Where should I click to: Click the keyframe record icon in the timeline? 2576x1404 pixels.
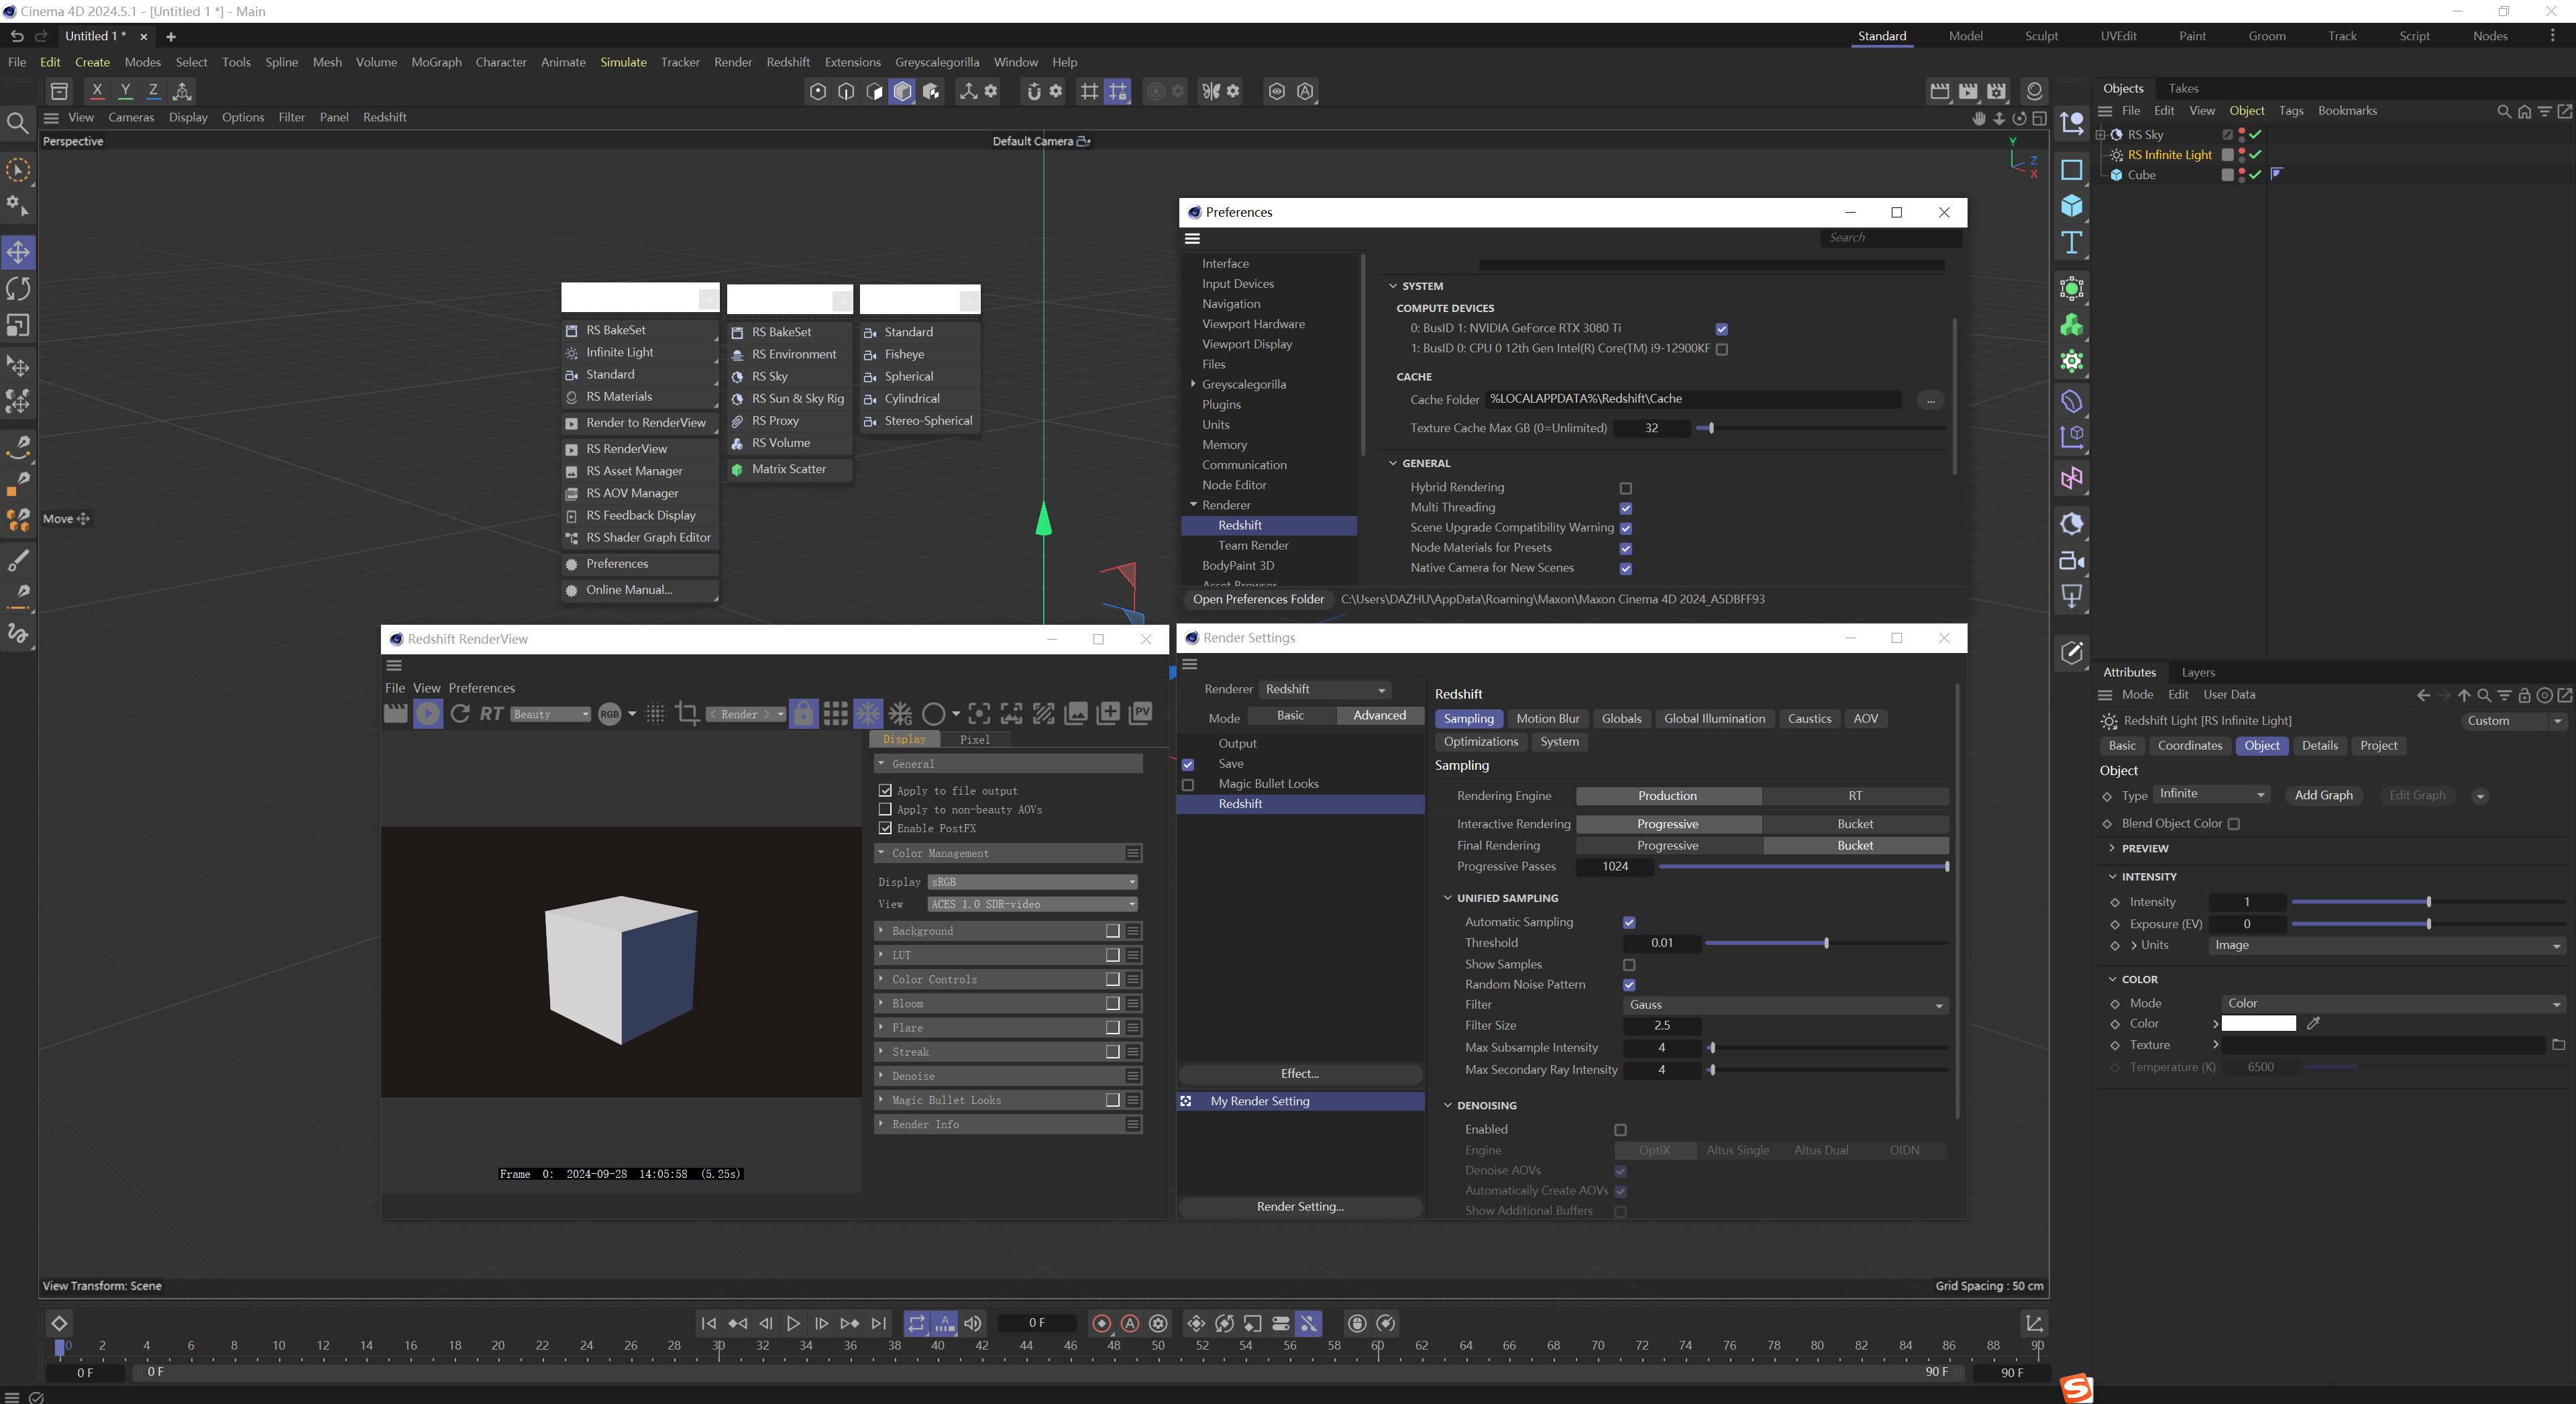(1101, 1323)
